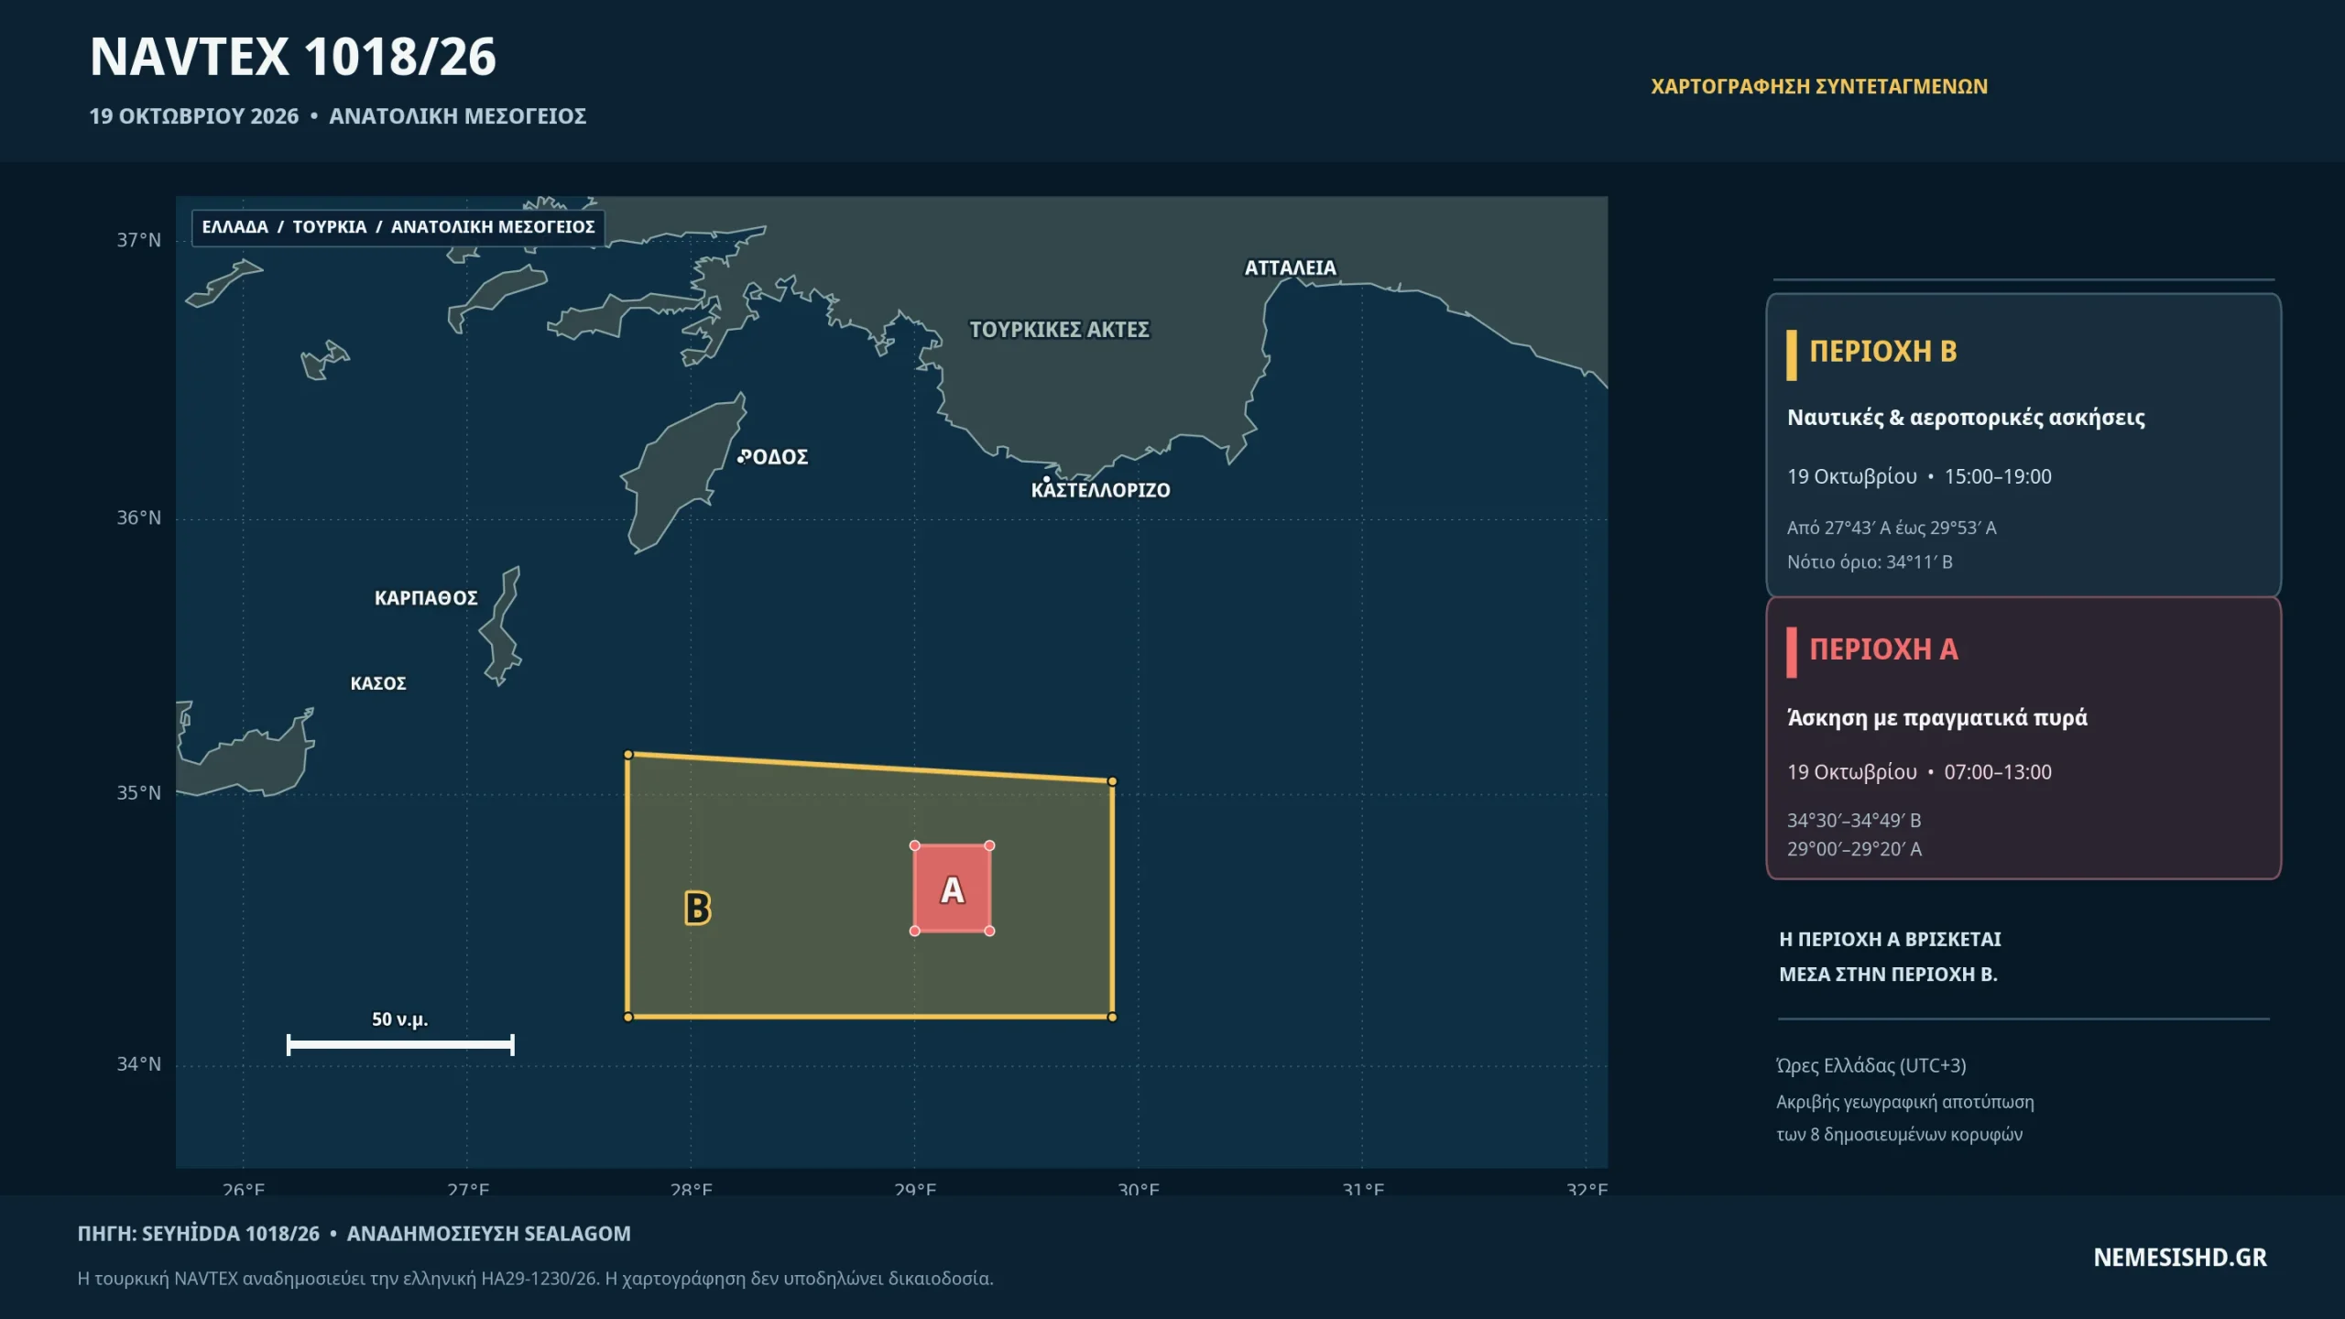The height and width of the screenshot is (1319, 2345).
Task: Click the 36°N latitude label
Action: tap(138, 518)
